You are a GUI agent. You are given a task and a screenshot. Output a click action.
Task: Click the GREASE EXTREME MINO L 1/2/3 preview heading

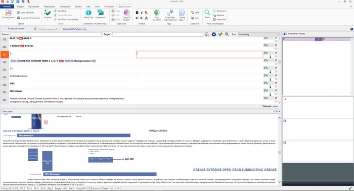pos(21,131)
